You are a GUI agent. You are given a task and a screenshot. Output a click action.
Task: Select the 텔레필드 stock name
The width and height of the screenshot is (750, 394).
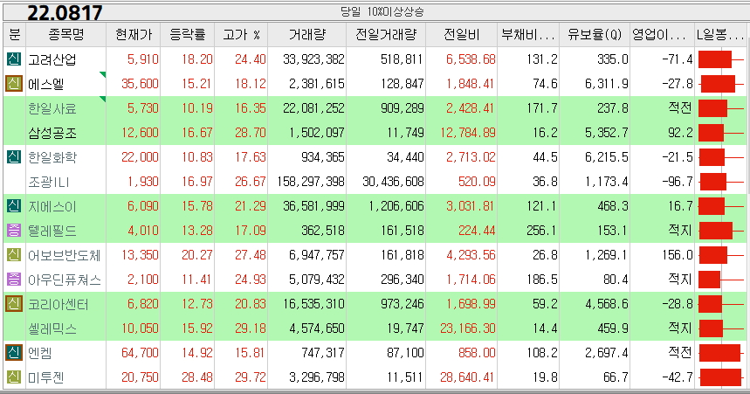coord(52,232)
